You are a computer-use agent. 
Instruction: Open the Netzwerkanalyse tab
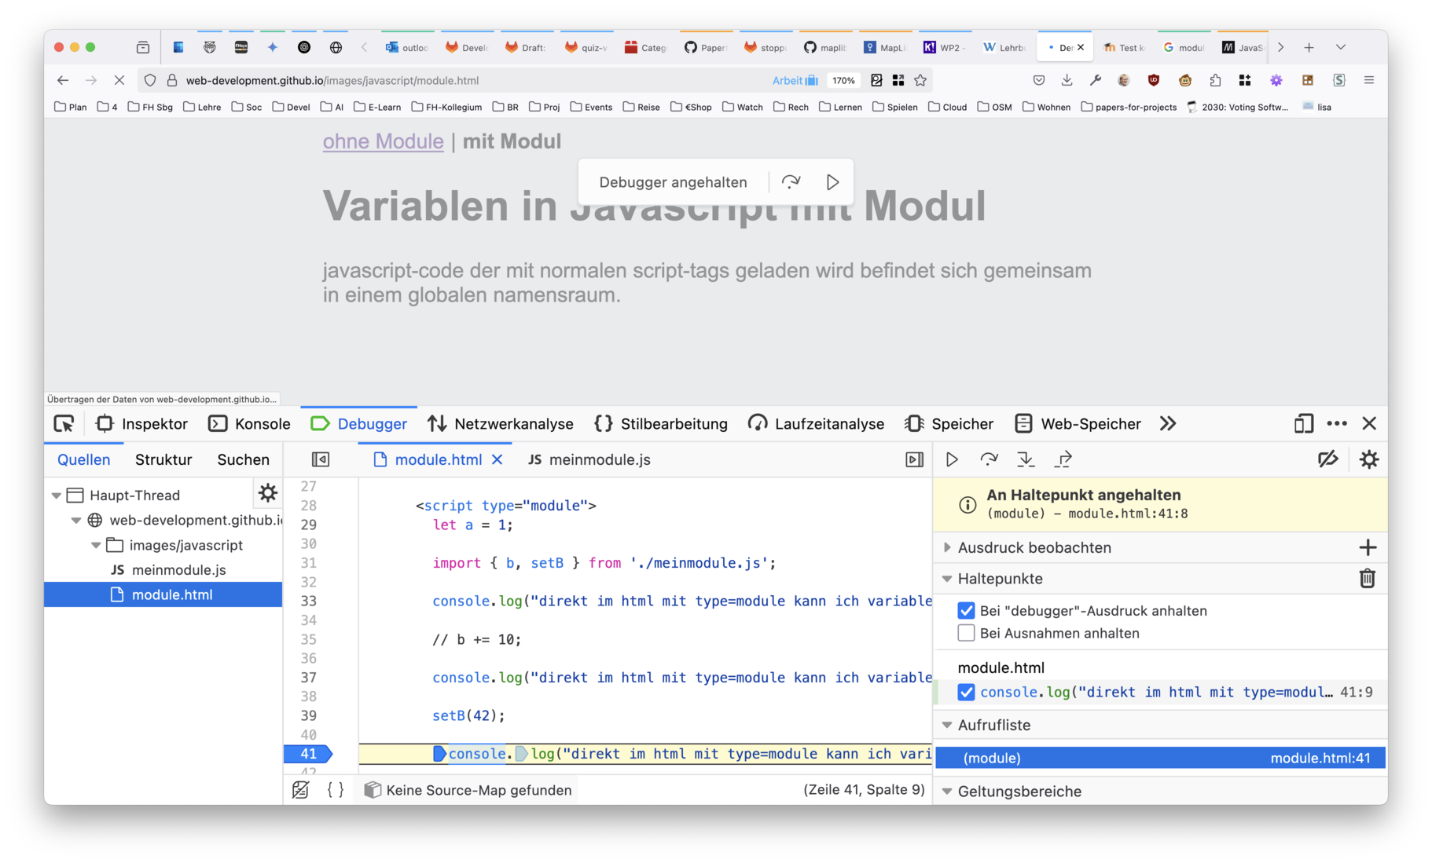[x=501, y=424]
